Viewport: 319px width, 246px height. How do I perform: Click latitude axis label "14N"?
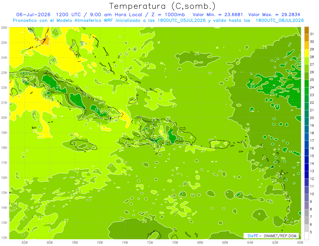tap(4, 208)
